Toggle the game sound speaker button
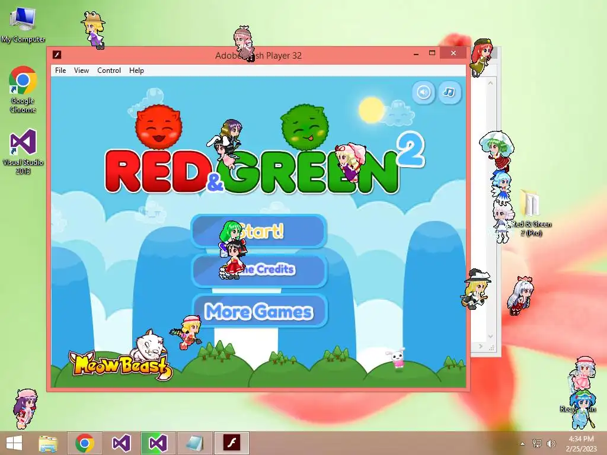The width and height of the screenshot is (607, 455). 423,92
